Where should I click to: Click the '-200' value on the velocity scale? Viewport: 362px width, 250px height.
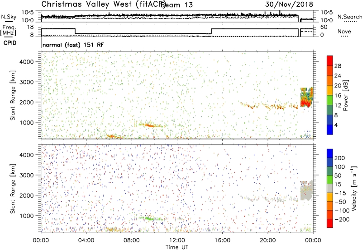342,219
